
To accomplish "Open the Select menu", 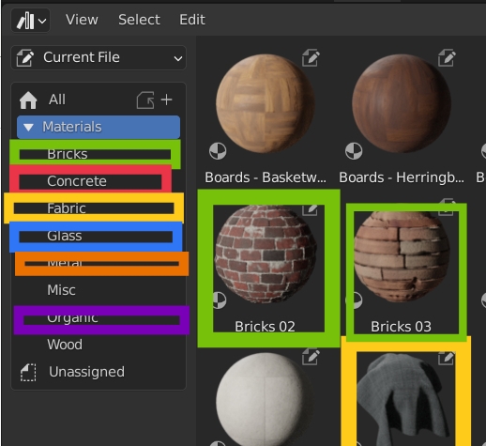I will click(x=139, y=20).
